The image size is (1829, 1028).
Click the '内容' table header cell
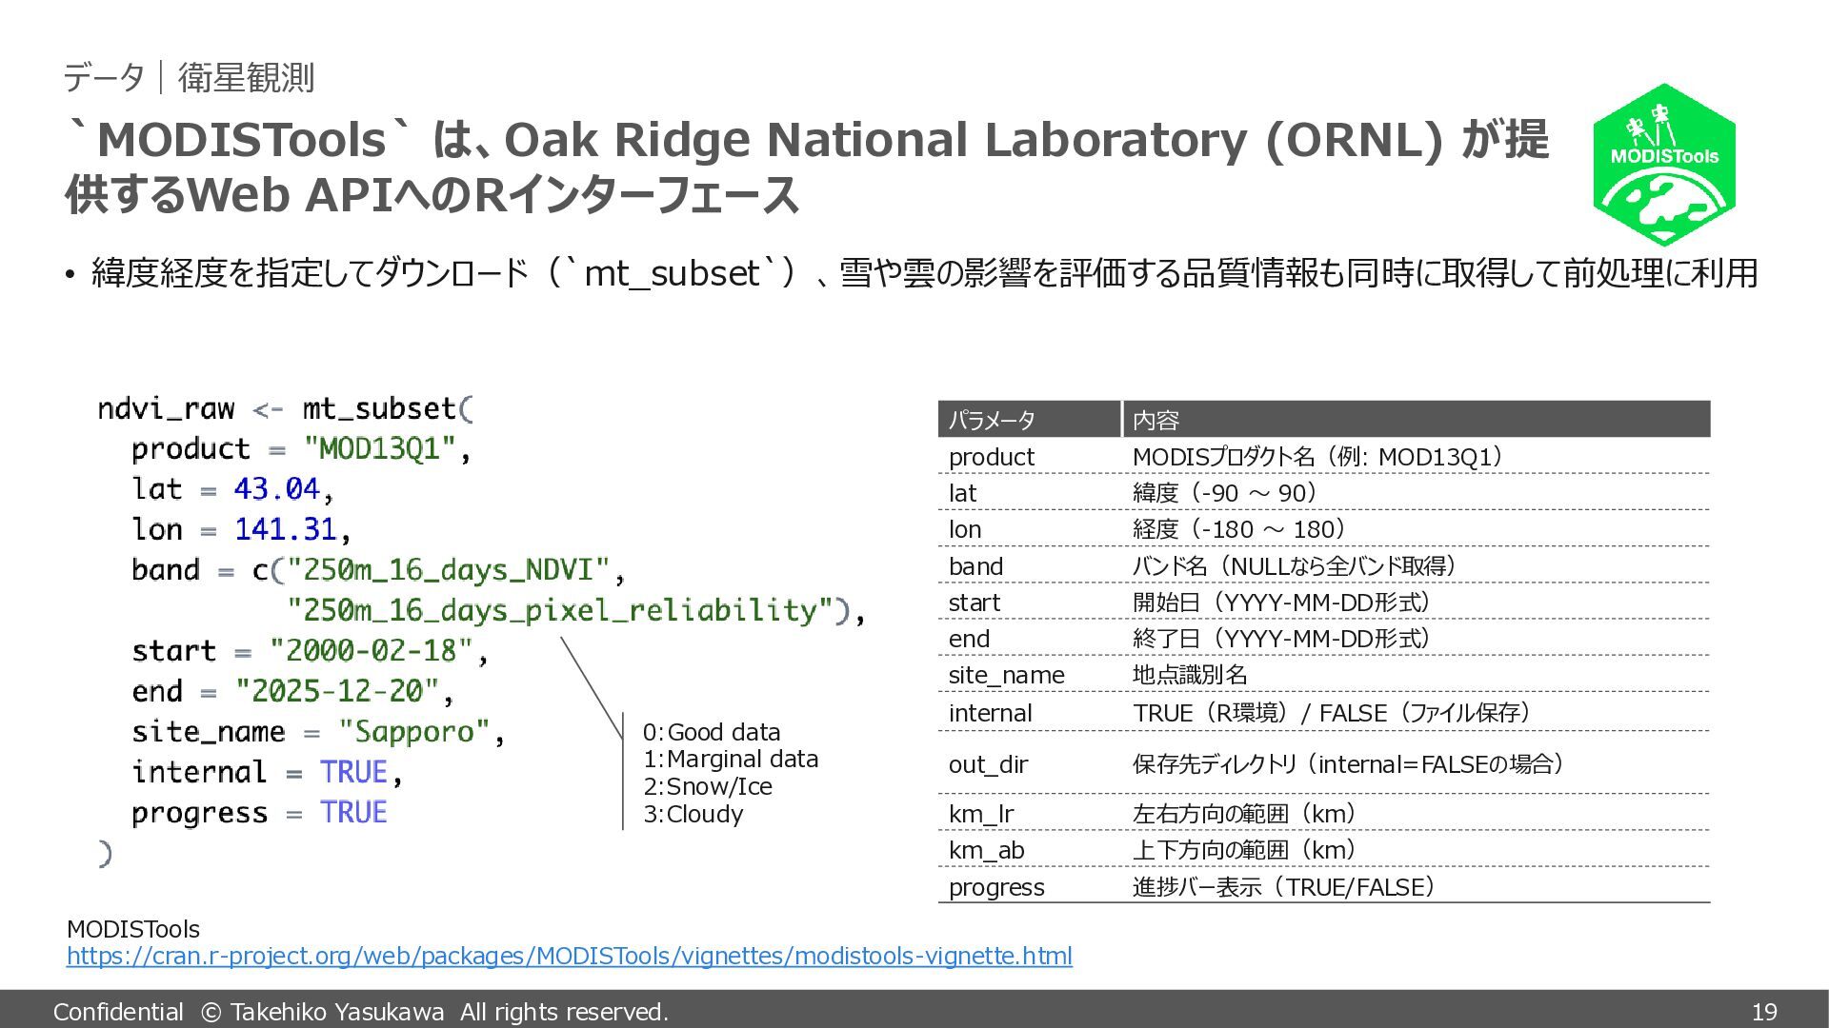point(1156,420)
